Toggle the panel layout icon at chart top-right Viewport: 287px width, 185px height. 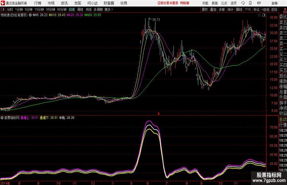click(264, 15)
